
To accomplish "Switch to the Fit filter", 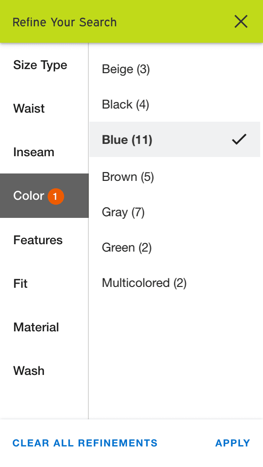I will point(20,284).
